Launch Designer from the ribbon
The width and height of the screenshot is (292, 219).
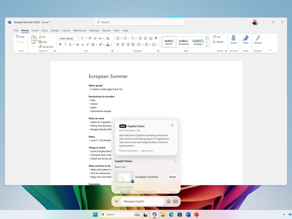click(x=257, y=40)
